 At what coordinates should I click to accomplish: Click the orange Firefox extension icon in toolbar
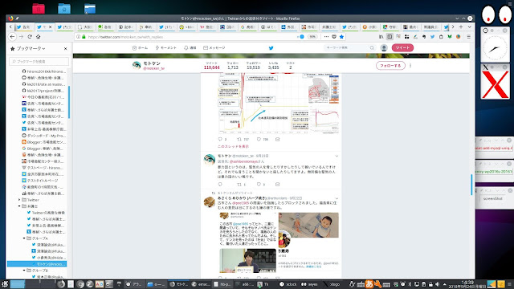tap(459, 37)
